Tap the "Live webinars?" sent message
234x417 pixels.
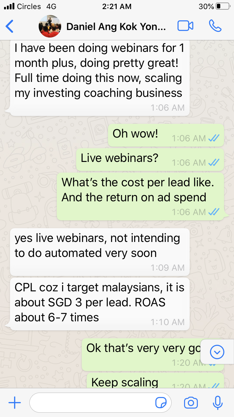[x=150, y=159]
